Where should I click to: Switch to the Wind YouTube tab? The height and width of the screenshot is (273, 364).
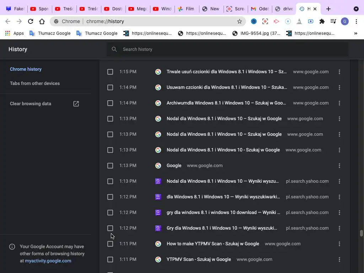(x=162, y=9)
